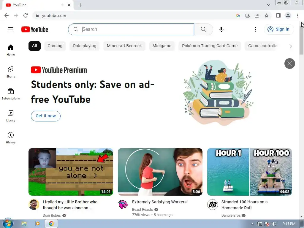
Task: Select the All chip
Action: 34,46
